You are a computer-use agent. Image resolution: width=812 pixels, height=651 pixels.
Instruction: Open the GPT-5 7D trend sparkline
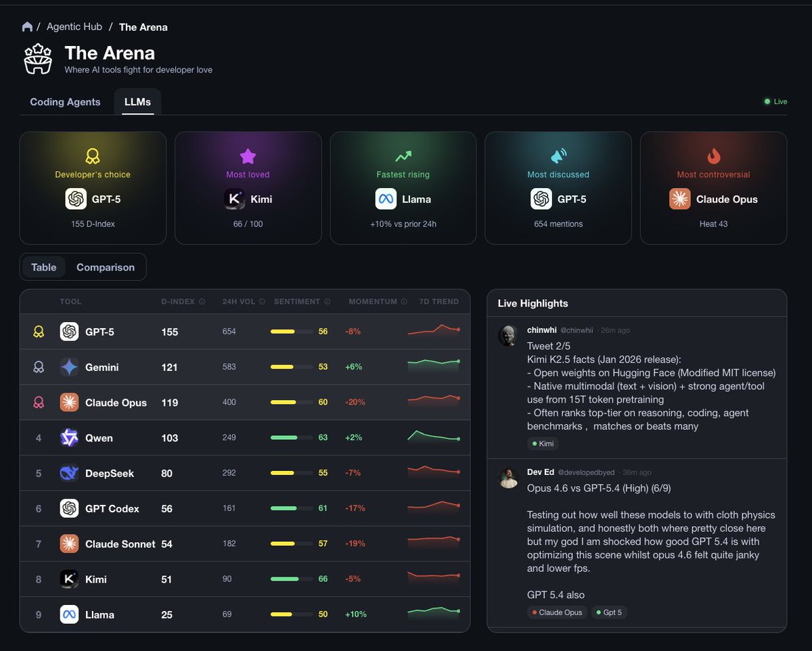[x=434, y=330]
